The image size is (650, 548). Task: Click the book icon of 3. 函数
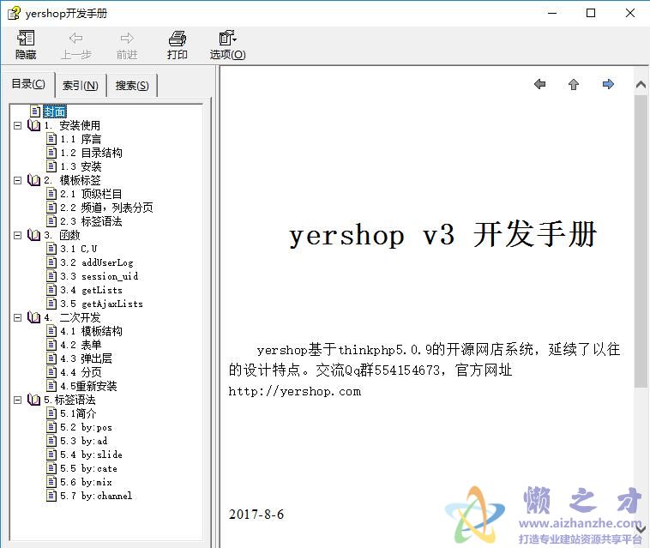[x=33, y=235]
